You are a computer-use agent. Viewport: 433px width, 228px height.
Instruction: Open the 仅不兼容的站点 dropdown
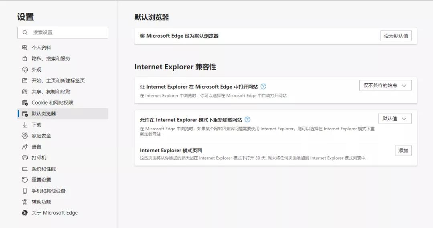click(385, 86)
